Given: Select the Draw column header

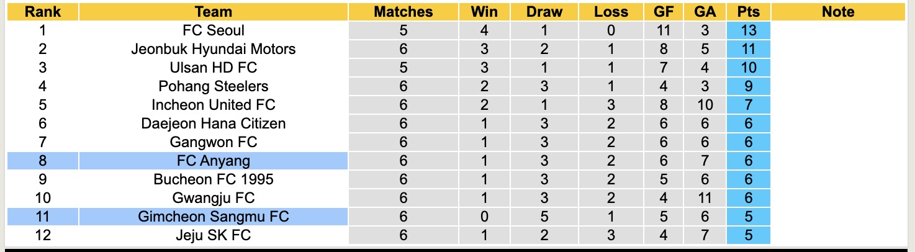Looking at the screenshot, I should coord(544,12).
